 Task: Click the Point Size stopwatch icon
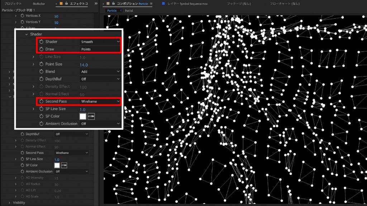[x=41, y=64]
